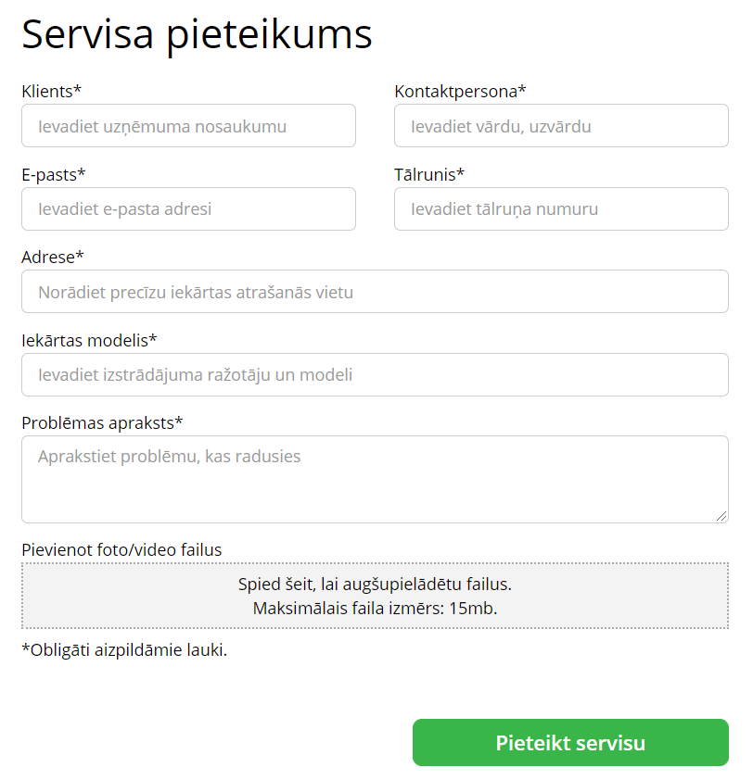Click the E-pasts* field label
This screenshot has width=753, height=780.
click(54, 174)
